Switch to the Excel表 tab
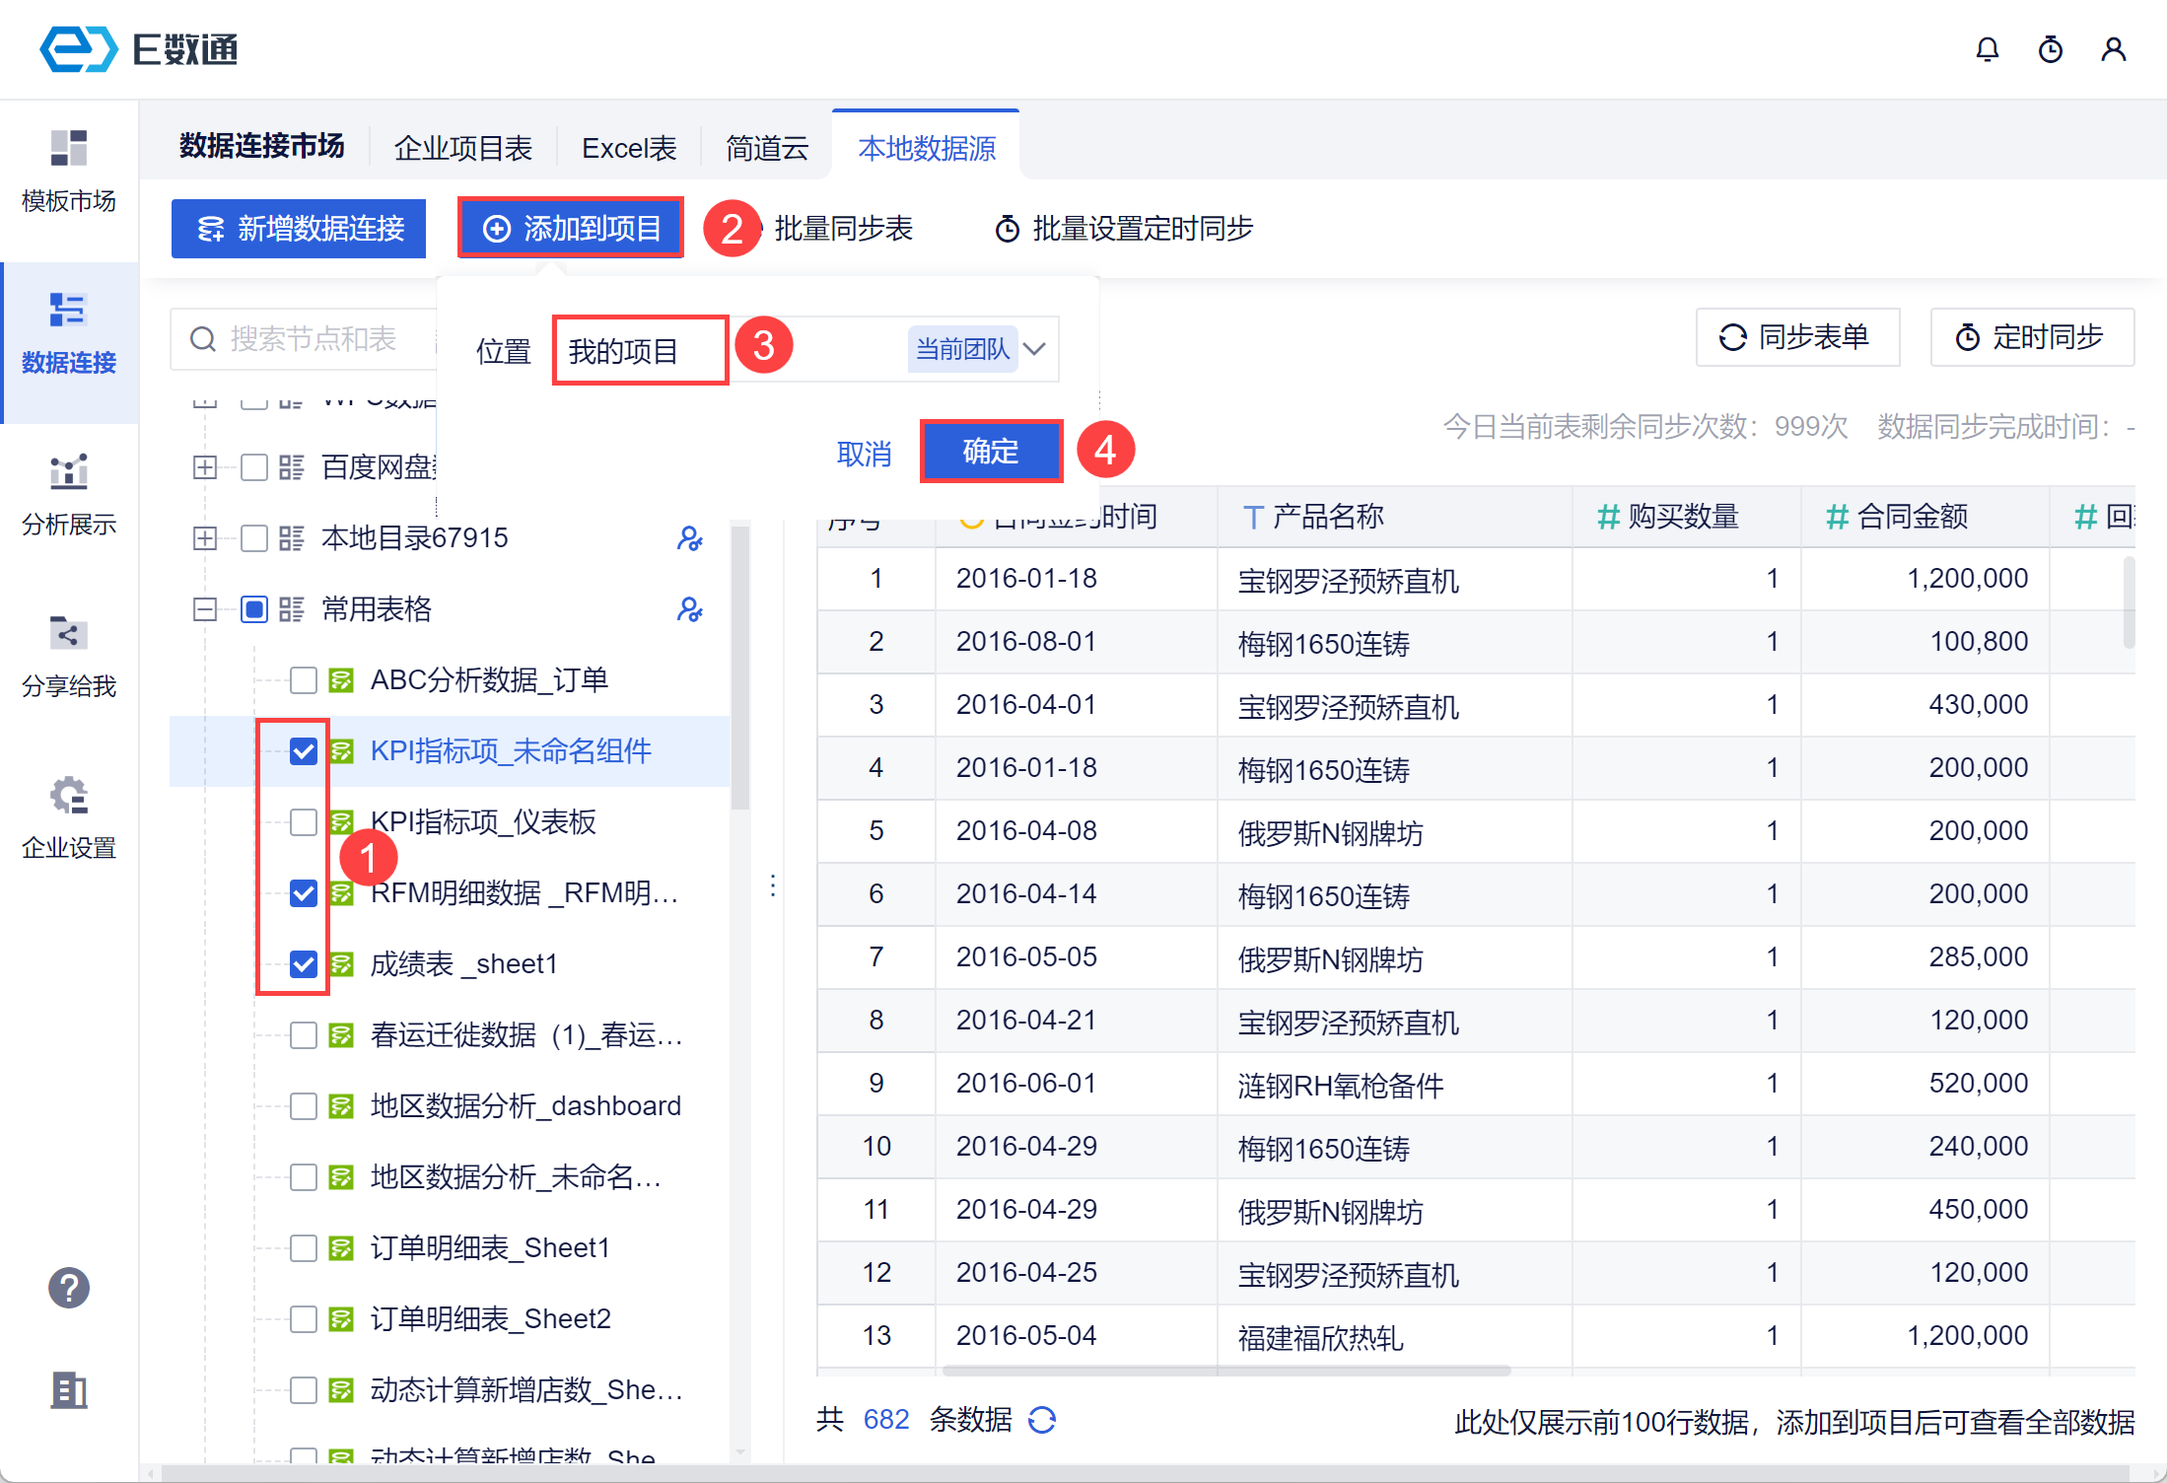Screen dimensions: 2167x1483 pyautogui.click(x=628, y=148)
